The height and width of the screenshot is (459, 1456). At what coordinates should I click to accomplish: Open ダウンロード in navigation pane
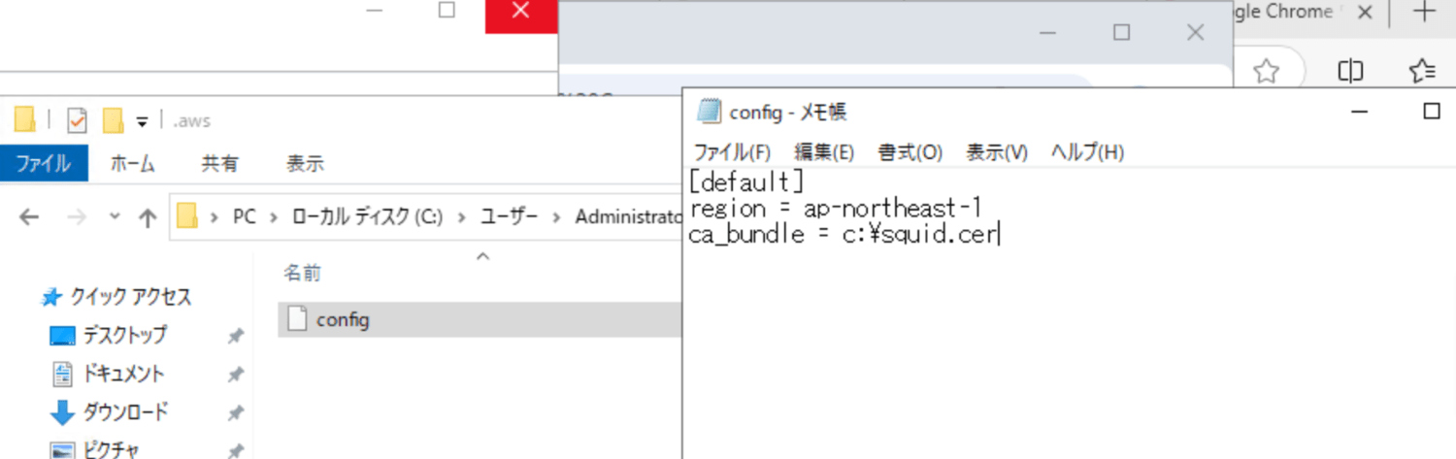[125, 412]
